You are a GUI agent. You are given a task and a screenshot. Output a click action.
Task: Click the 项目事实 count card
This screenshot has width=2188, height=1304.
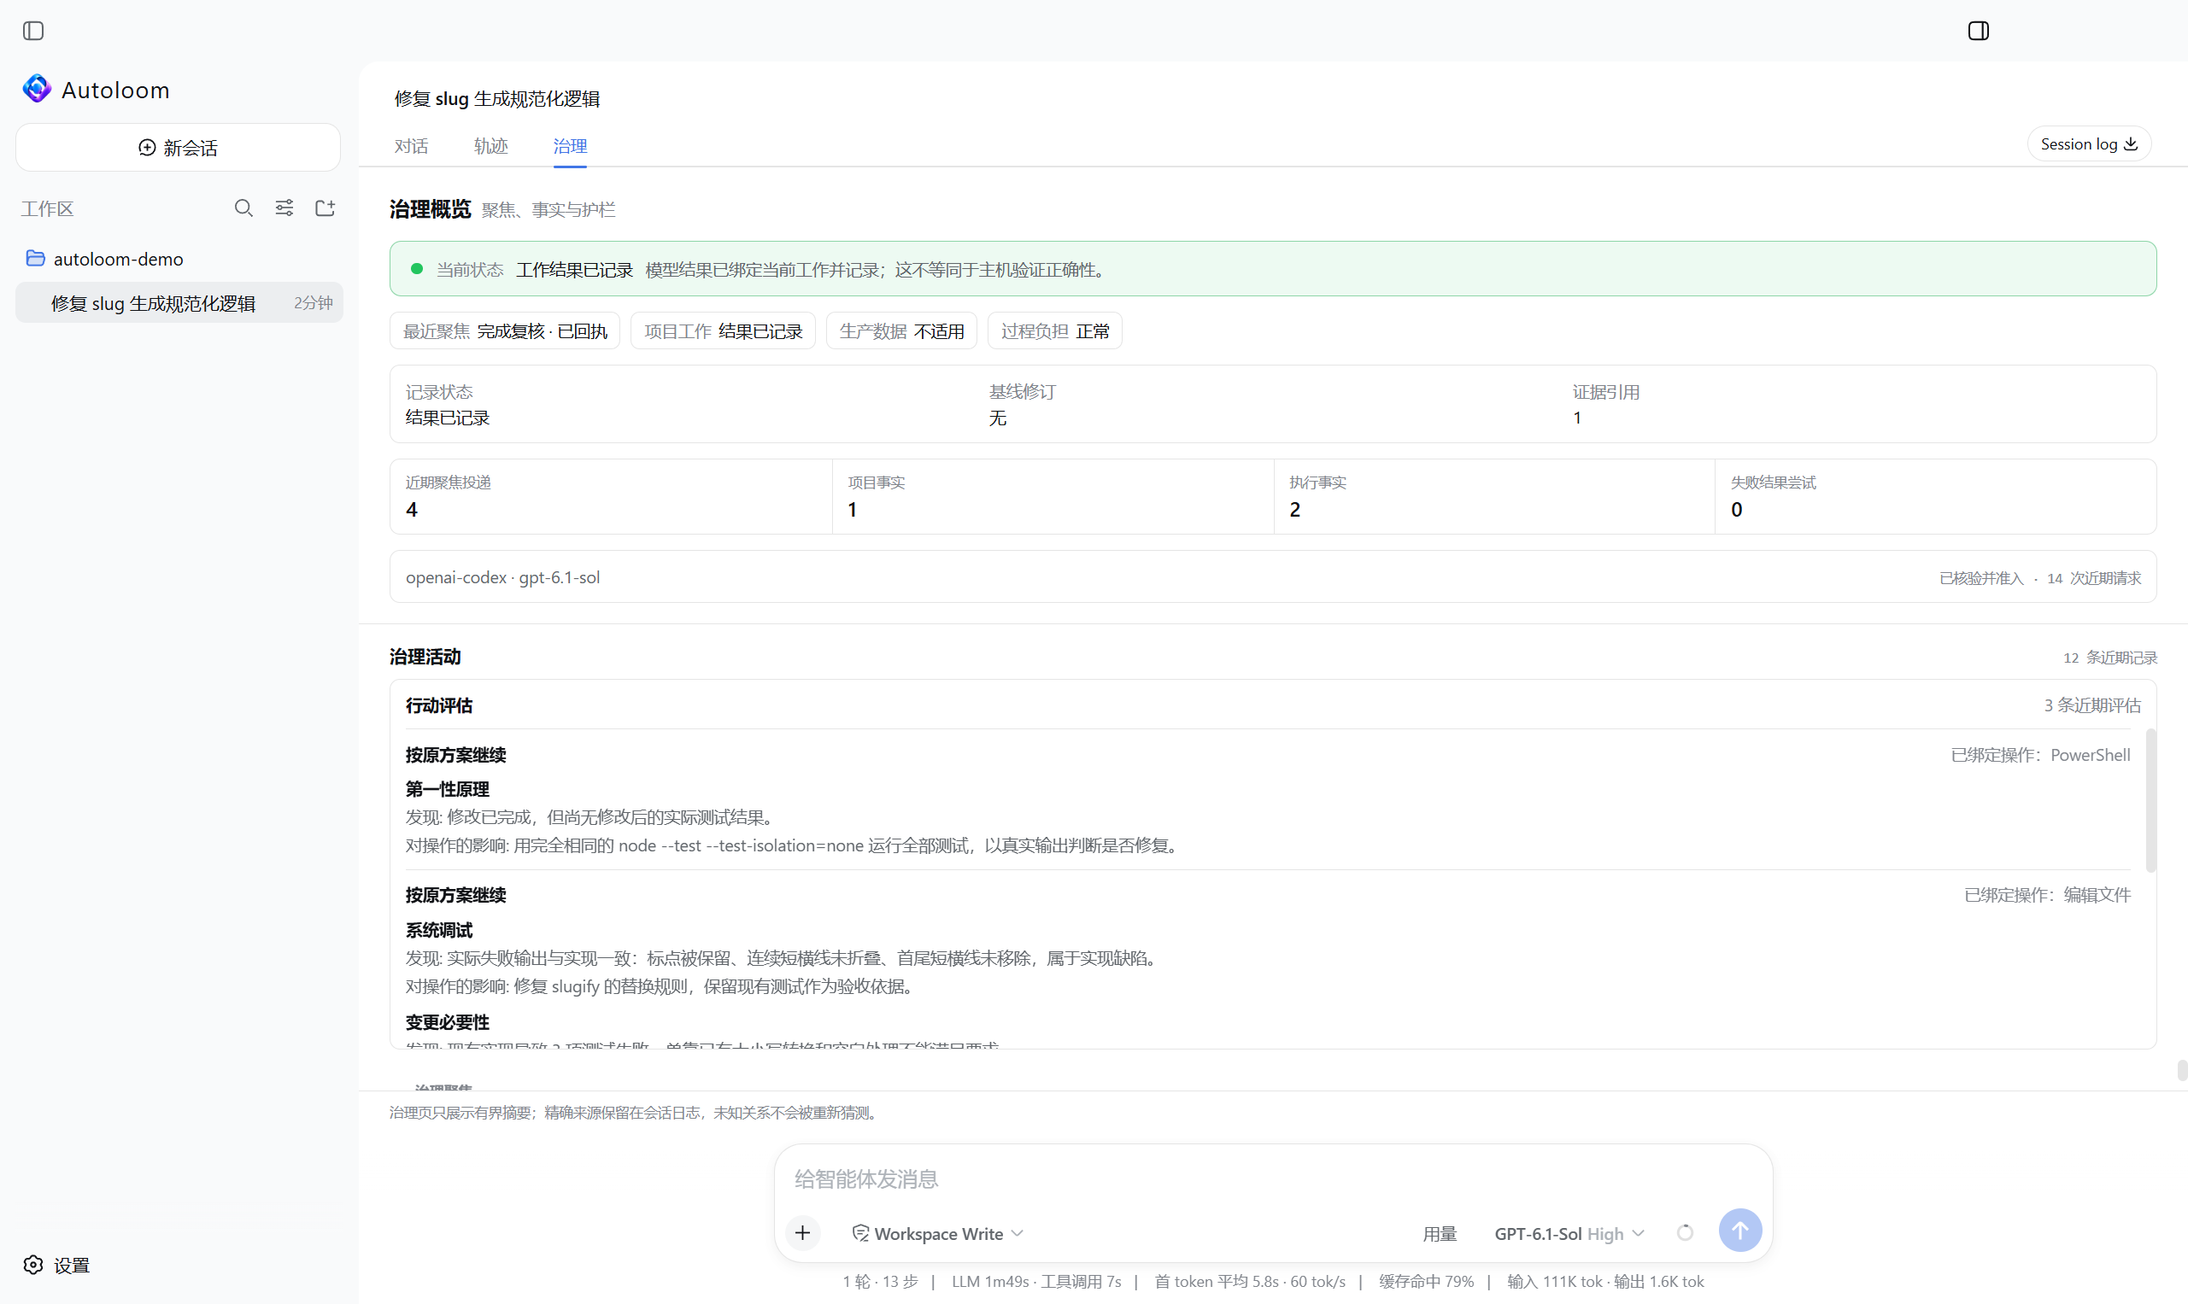1053,496
